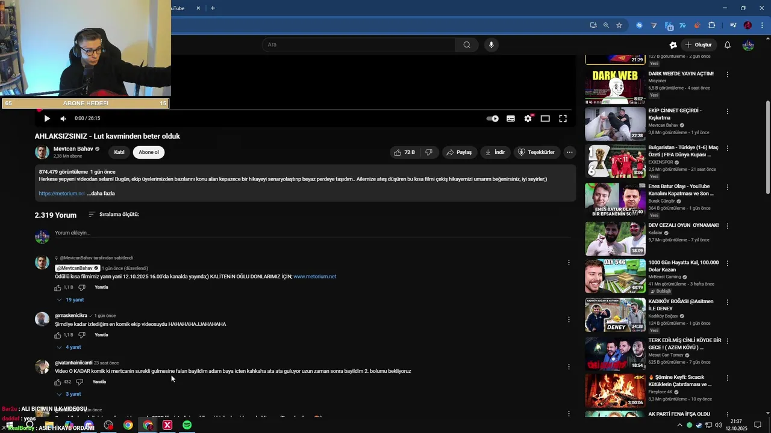Open the Bulgaristan - Türkiye match thumbnail
771x433 pixels.
click(x=615, y=161)
